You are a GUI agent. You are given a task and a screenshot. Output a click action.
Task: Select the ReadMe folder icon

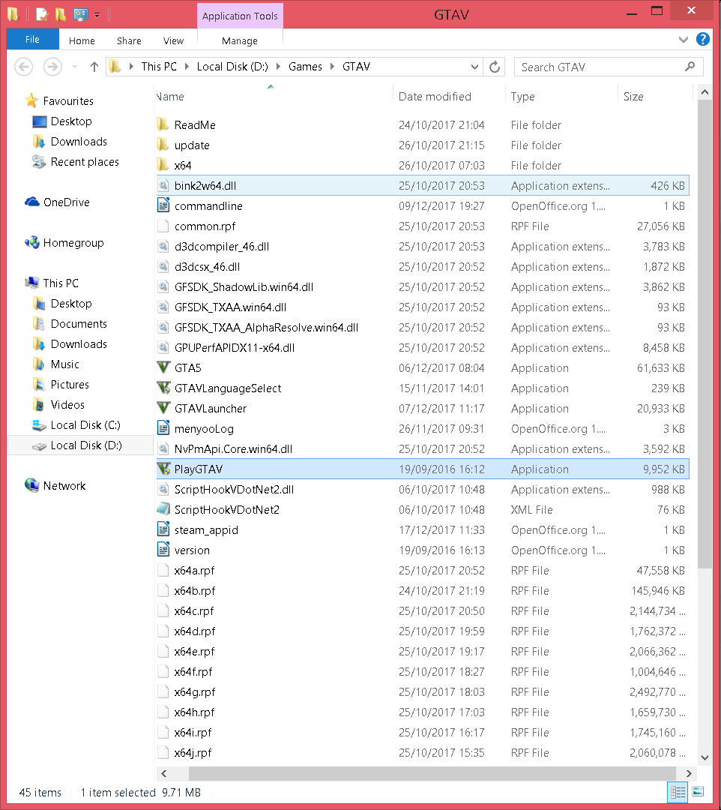163,124
